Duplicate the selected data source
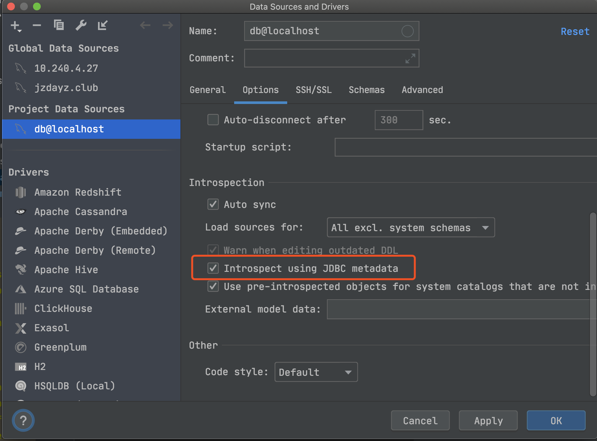The image size is (597, 441). [x=59, y=25]
